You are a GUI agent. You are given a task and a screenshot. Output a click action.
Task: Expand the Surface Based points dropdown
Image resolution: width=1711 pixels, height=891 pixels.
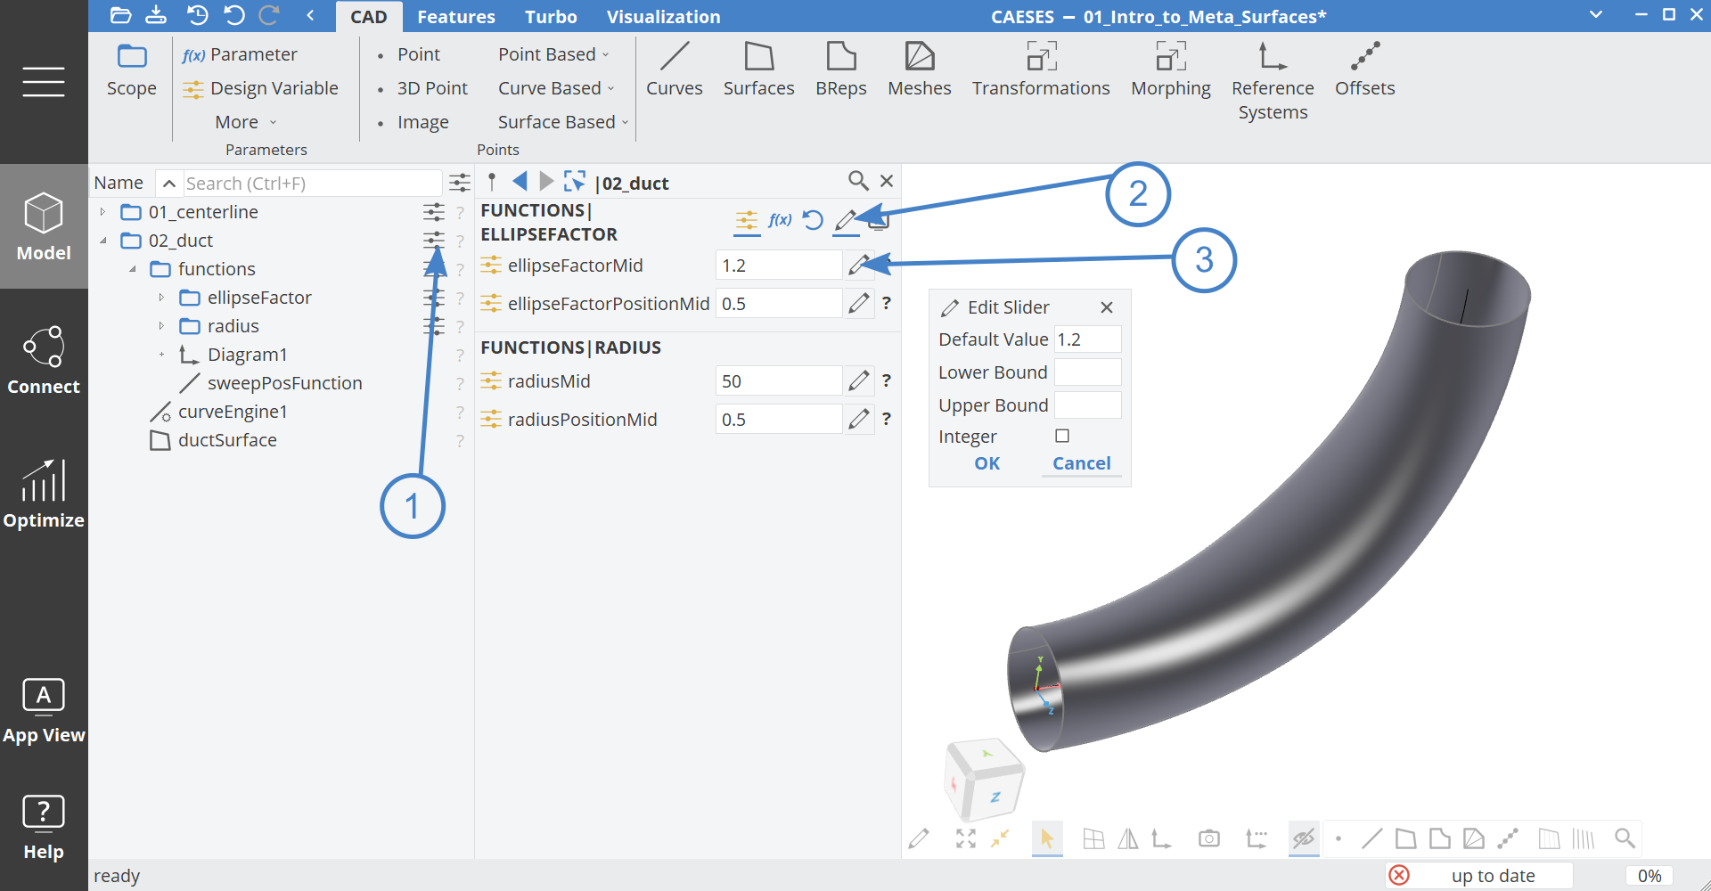click(x=562, y=122)
